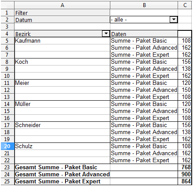Screen dimensions: 193x186
Task: Click the total value 900 cell
Action: (185, 174)
